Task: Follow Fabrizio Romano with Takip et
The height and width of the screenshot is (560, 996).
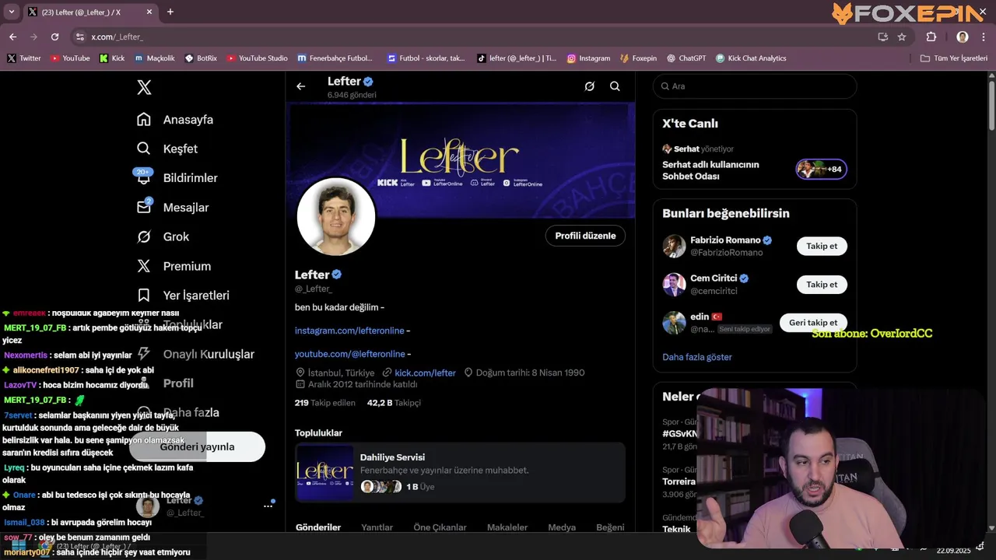Action: coord(822,246)
